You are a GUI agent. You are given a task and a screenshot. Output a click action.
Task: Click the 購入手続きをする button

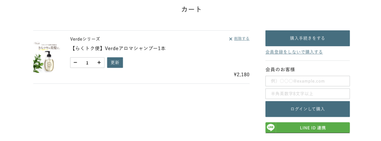click(x=307, y=38)
